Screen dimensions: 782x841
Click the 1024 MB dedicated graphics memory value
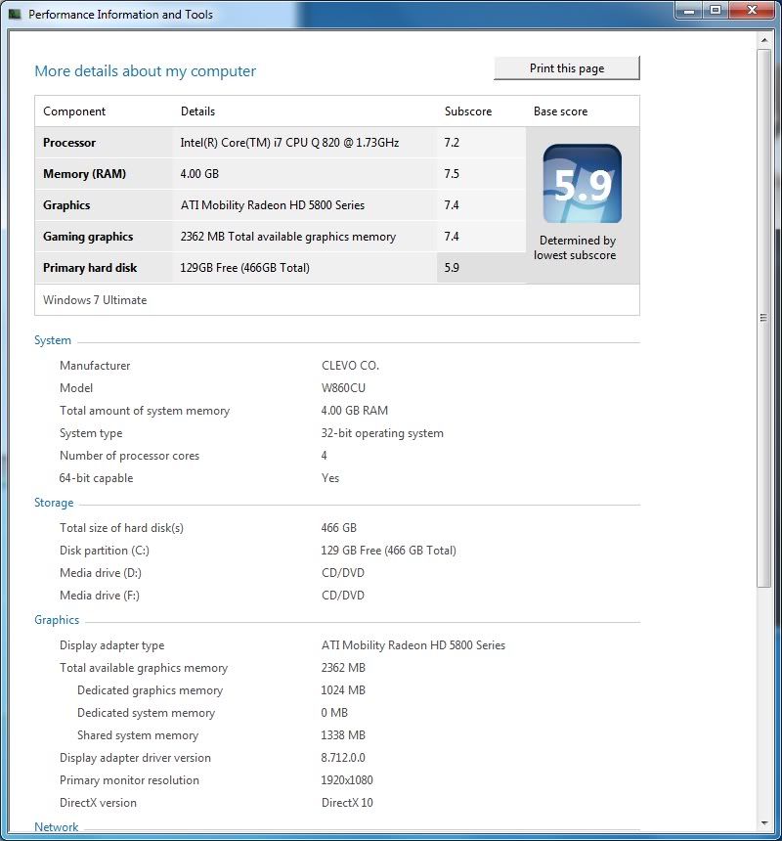click(343, 690)
